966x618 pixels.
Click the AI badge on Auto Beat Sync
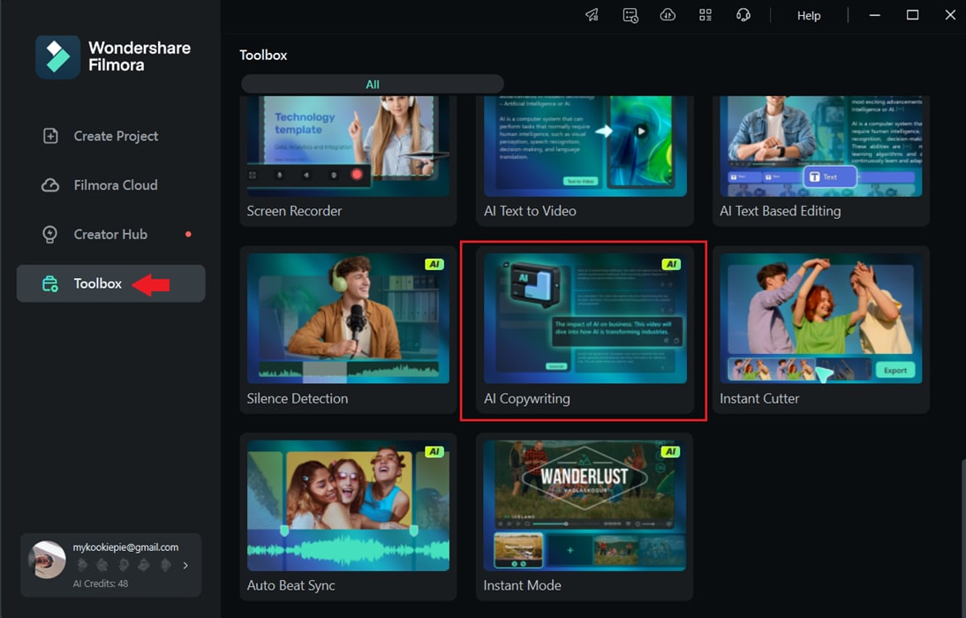434,452
